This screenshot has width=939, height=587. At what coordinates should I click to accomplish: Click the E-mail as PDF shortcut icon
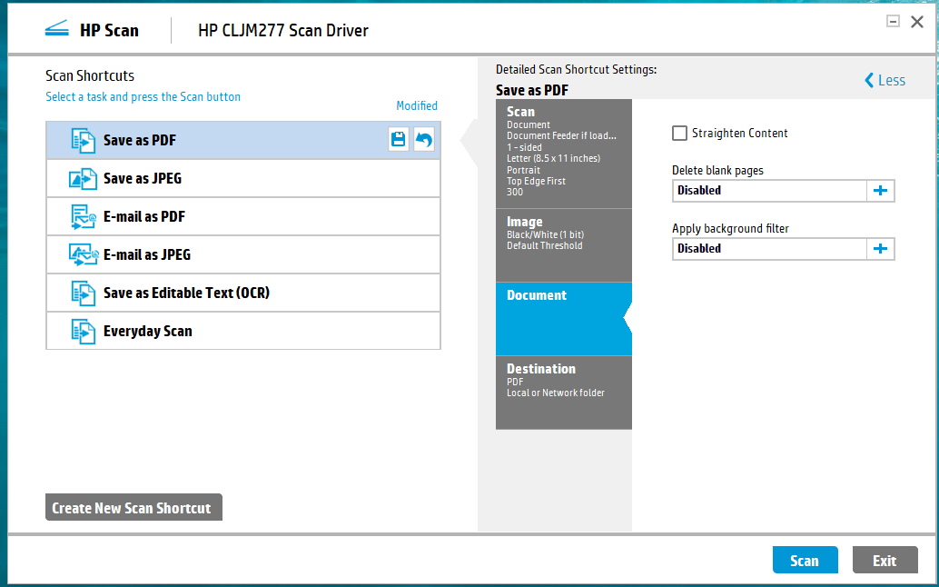click(x=83, y=217)
